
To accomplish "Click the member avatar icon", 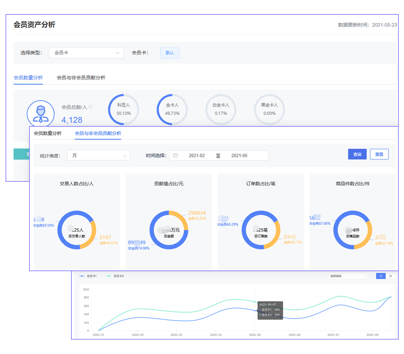I will point(41,113).
